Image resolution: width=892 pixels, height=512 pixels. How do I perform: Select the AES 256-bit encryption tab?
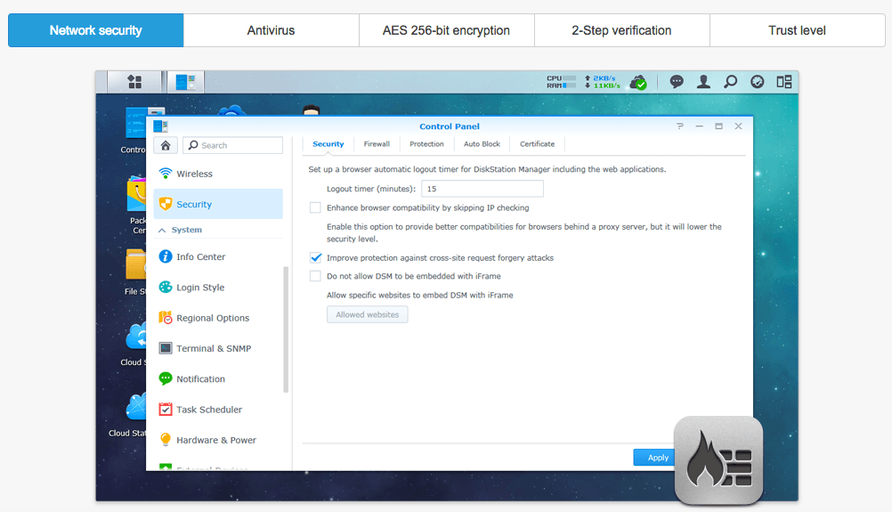click(x=446, y=30)
